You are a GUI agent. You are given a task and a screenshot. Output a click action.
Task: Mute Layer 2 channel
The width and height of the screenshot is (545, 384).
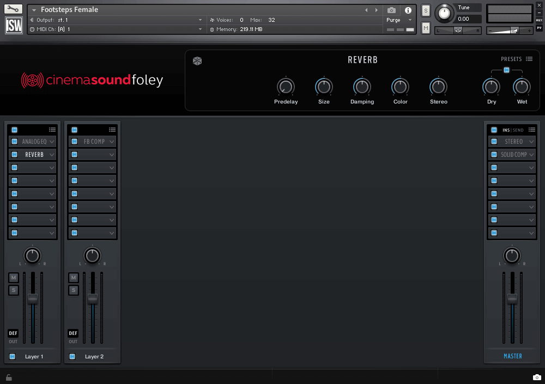click(x=74, y=277)
